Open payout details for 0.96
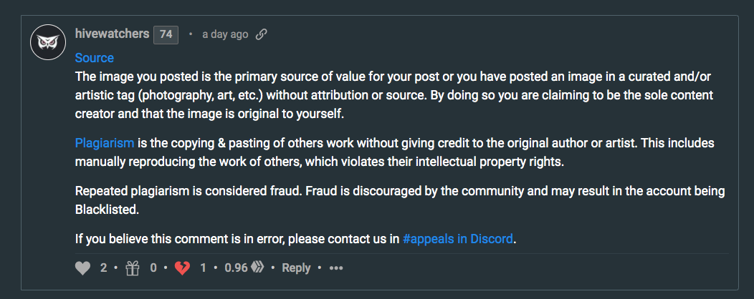 [x=236, y=268]
